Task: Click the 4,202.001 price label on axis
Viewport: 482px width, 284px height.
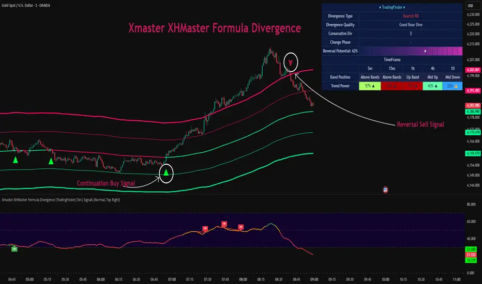Action: pyautogui.click(x=473, y=70)
